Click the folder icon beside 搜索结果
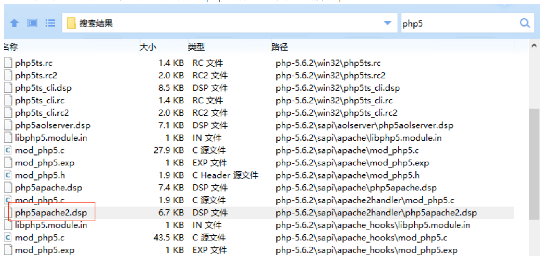The width and height of the screenshot is (544, 270). click(71, 23)
